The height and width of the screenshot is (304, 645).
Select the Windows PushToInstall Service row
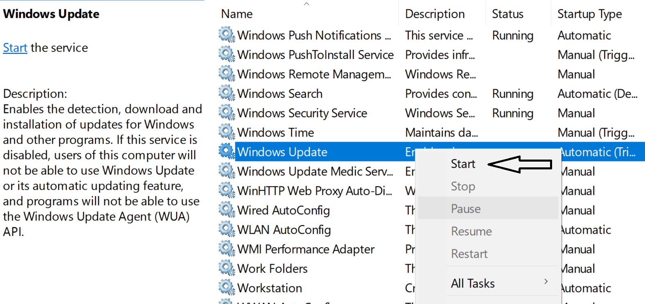coord(432,54)
